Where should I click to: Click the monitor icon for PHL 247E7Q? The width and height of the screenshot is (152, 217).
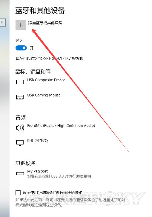tap(20, 143)
